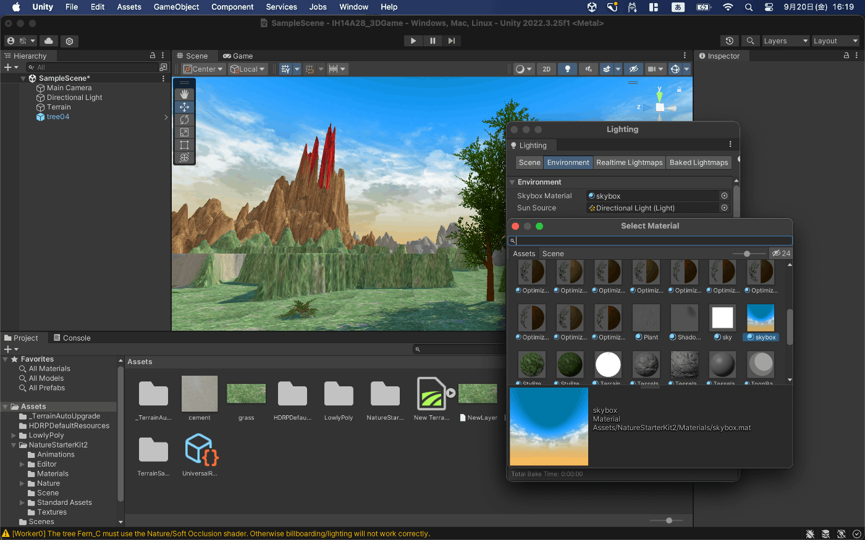This screenshot has height=540, width=865.
Task: Click the Play button
Action: pyautogui.click(x=413, y=41)
